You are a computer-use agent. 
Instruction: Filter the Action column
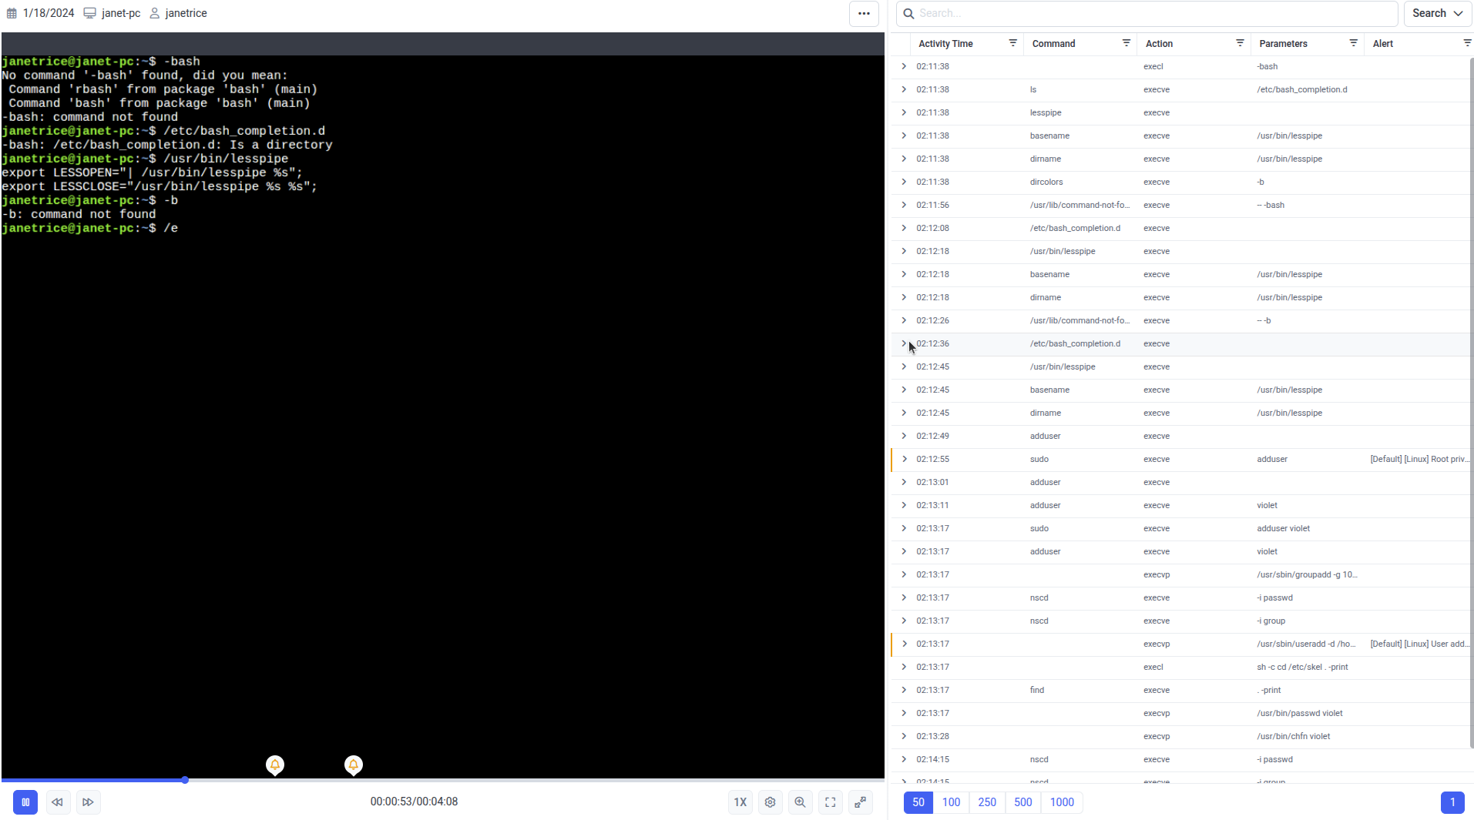(1240, 43)
